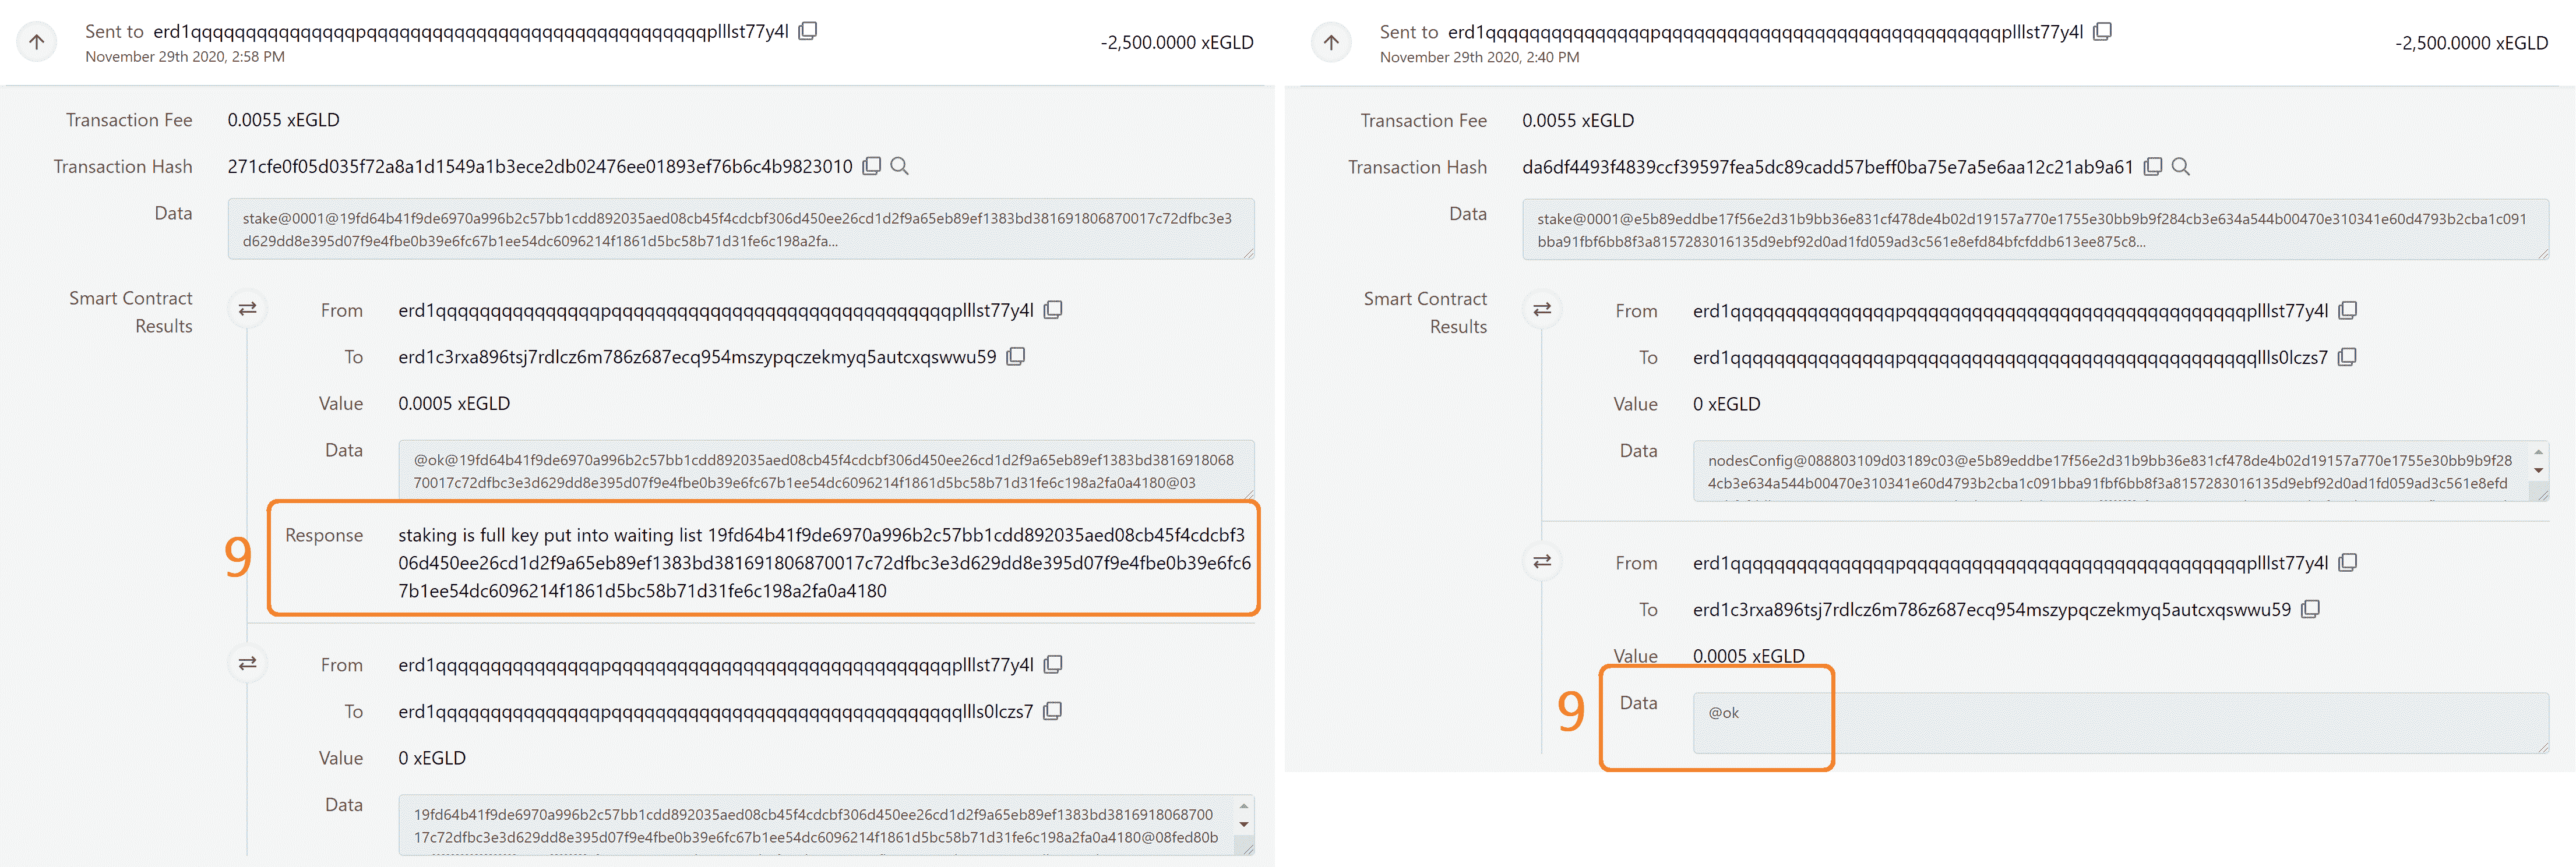Viewport: 2576px width, 867px height.
Task: Copy right address ending lllls0lczs7
Action: 2347,358
